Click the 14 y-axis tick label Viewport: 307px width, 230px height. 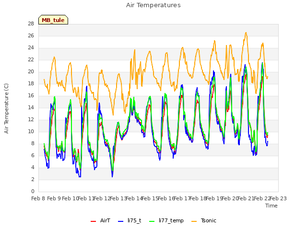(x=31, y=107)
